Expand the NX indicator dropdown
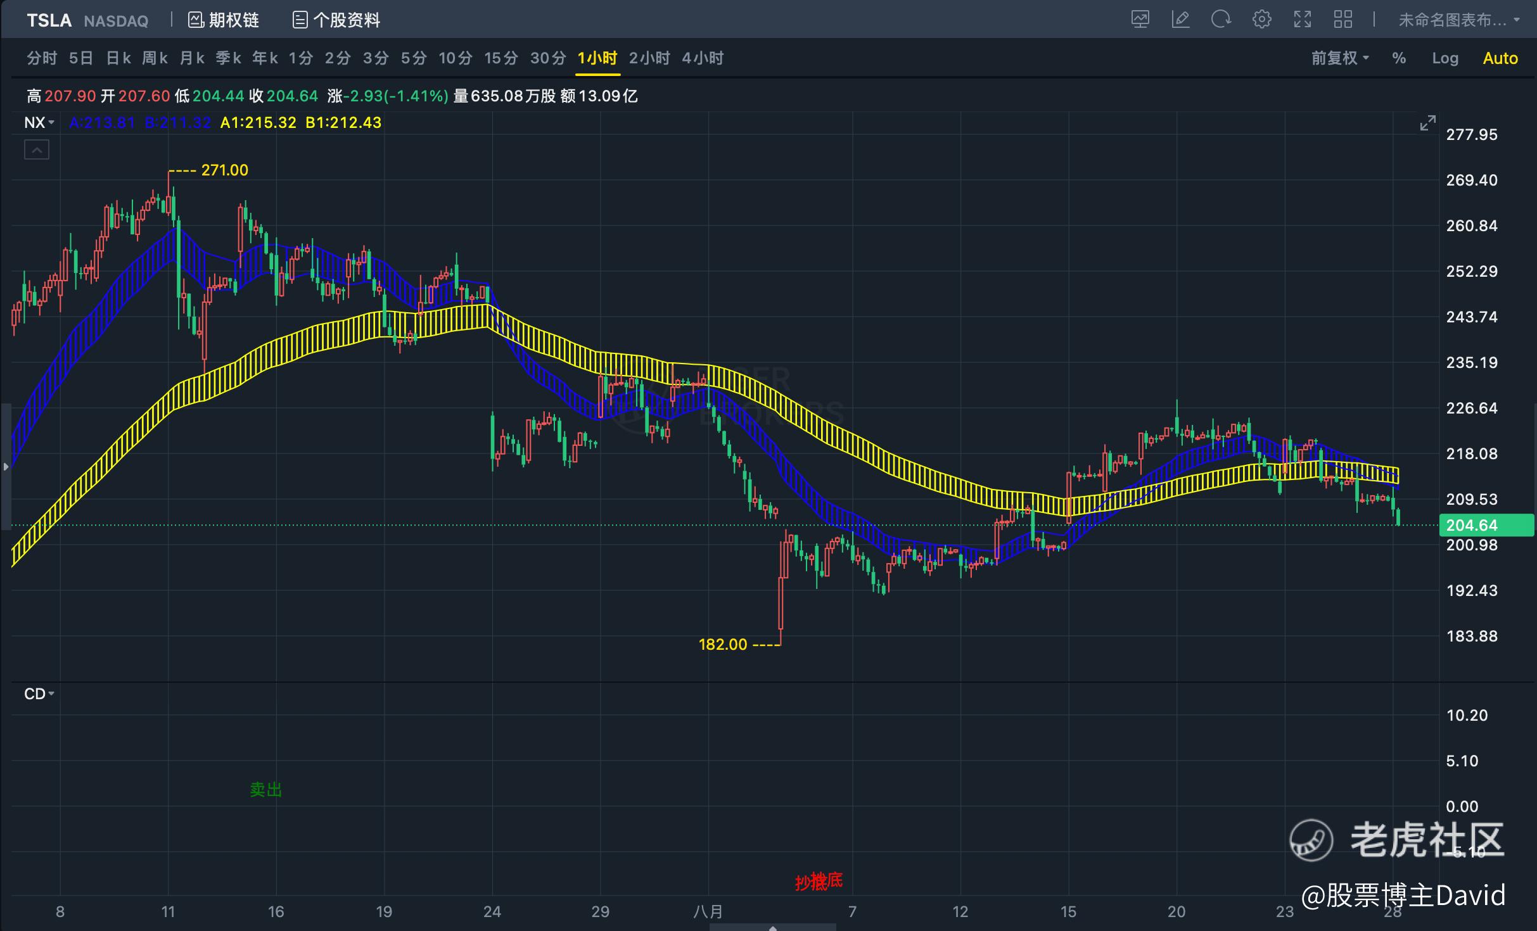This screenshot has height=931, width=1537. point(39,122)
